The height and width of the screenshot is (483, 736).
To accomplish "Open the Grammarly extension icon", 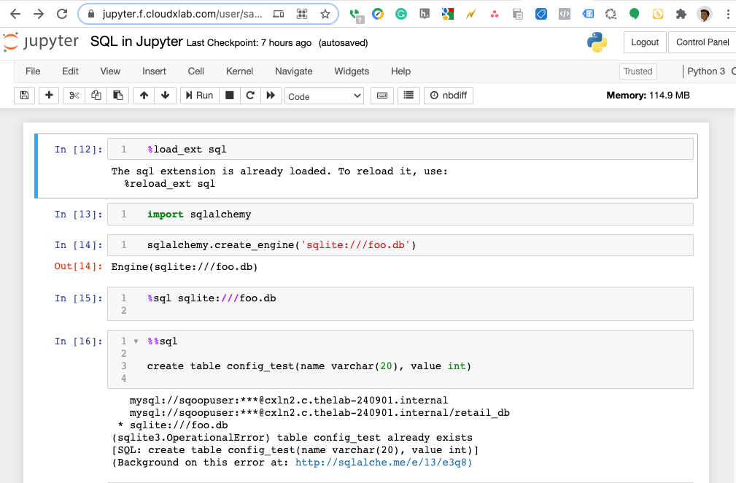I will (401, 14).
